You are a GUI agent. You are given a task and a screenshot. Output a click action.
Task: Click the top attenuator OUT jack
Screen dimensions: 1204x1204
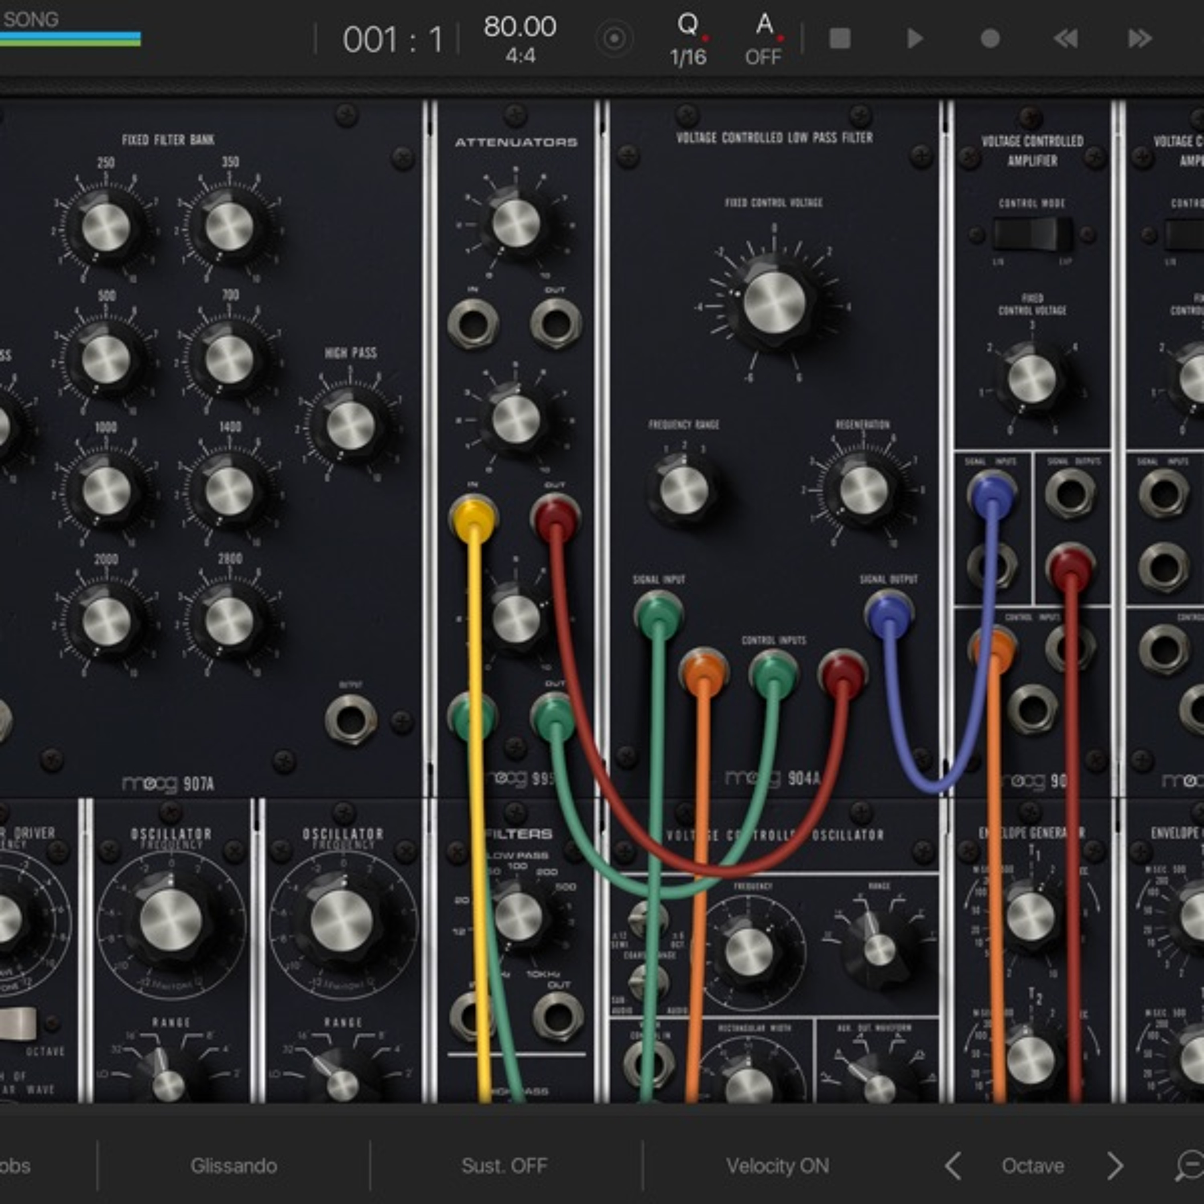(555, 324)
